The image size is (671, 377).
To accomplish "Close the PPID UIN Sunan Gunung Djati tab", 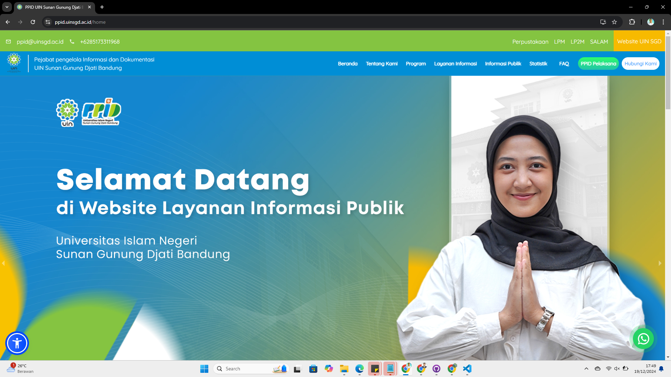I will (x=89, y=7).
